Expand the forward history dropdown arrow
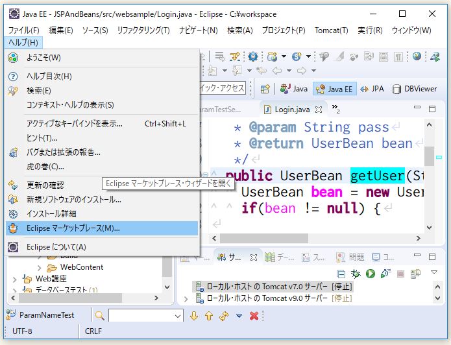This screenshot has width=451, height=345. tap(314, 71)
